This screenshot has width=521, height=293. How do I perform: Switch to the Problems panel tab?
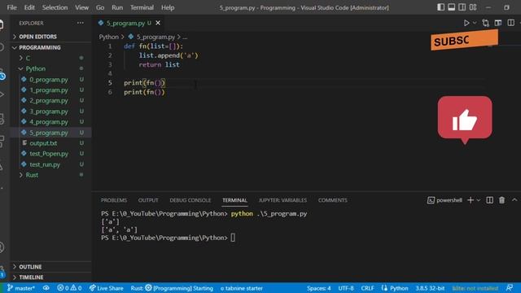point(114,200)
